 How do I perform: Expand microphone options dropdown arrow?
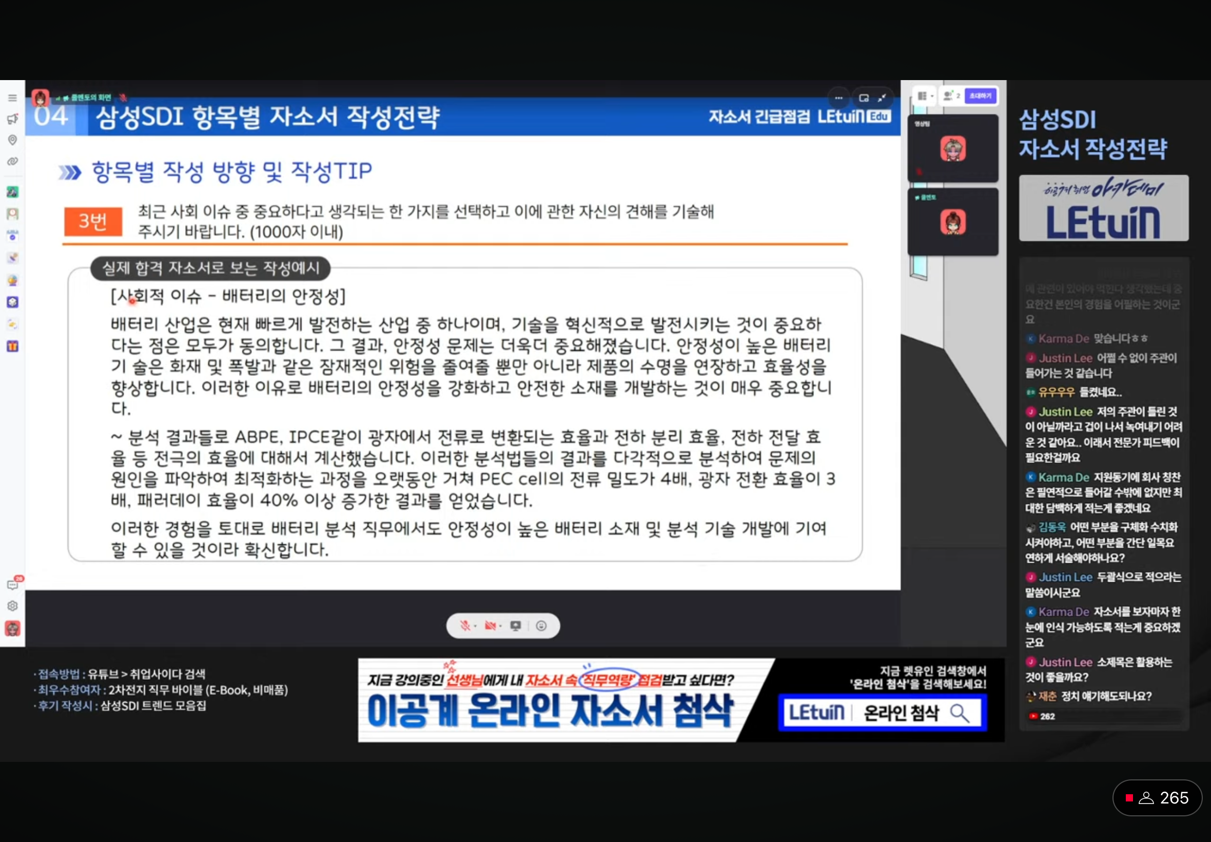click(475, 626)
